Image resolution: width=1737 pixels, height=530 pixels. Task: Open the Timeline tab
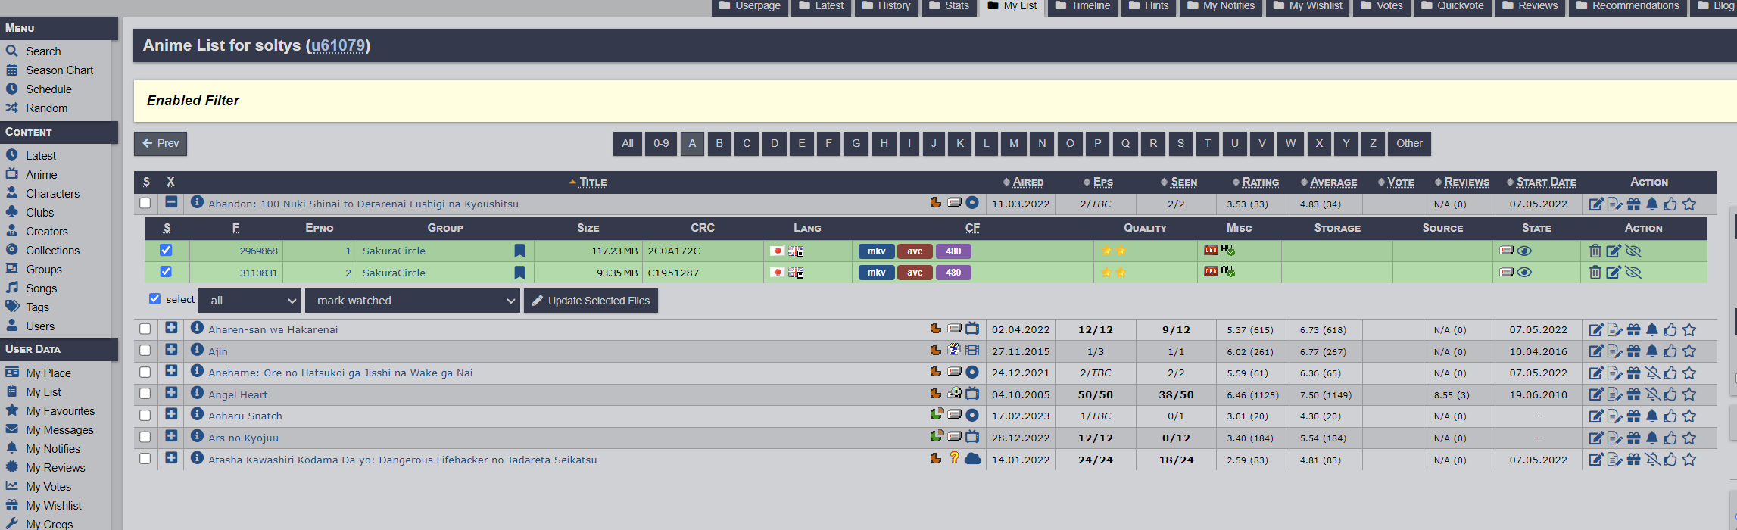(x=1082, y=6)
